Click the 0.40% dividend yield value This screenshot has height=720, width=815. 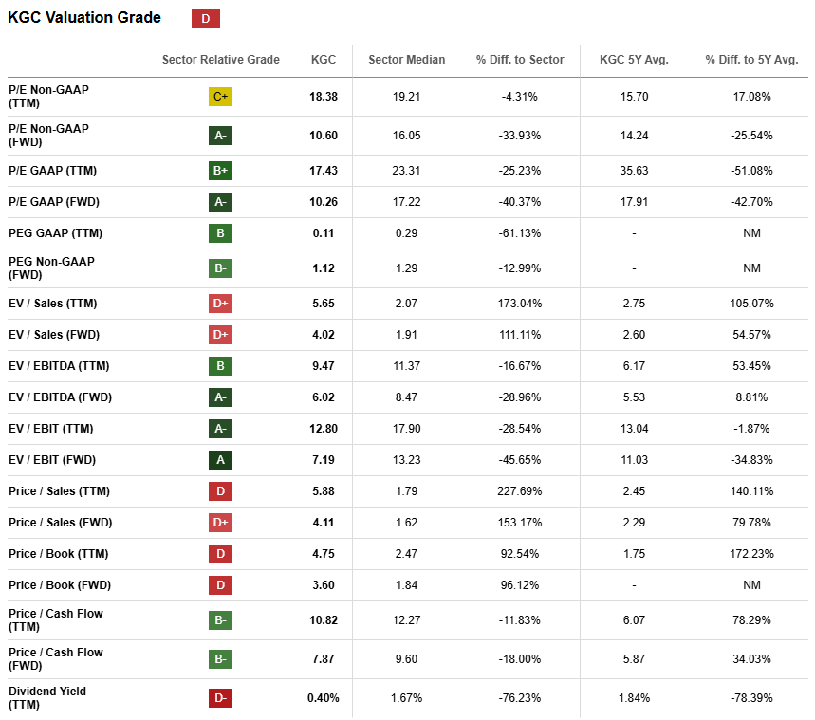coord(324,697)
